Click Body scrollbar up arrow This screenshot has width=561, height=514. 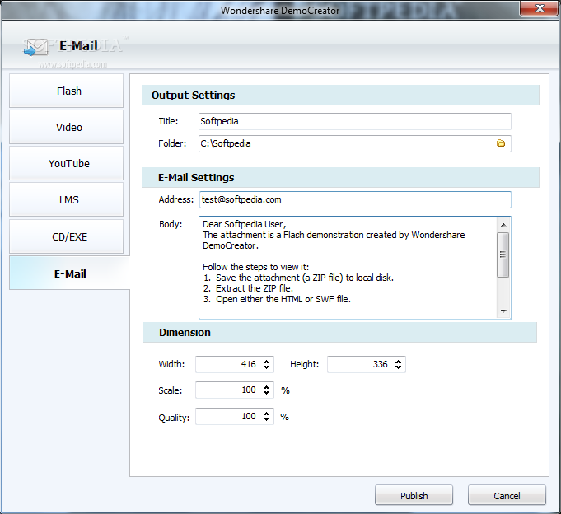(503, 225)
